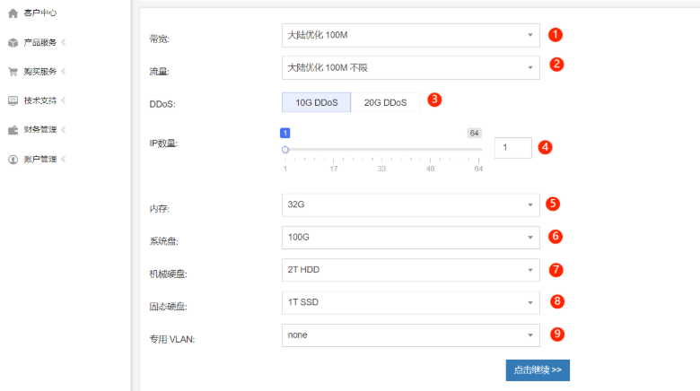Open the 带宽 dropdown showing 大陆优化 100M

click(x=411, y=35)
